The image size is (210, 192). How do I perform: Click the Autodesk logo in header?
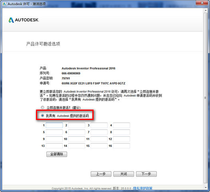pyautogui.click(x=24, y=20)
